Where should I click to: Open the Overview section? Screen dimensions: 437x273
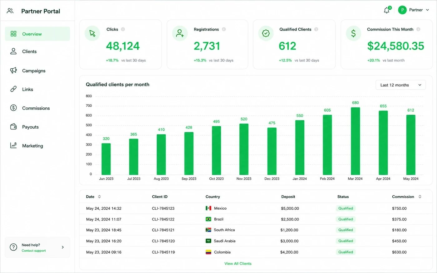[x=37, y=34]
